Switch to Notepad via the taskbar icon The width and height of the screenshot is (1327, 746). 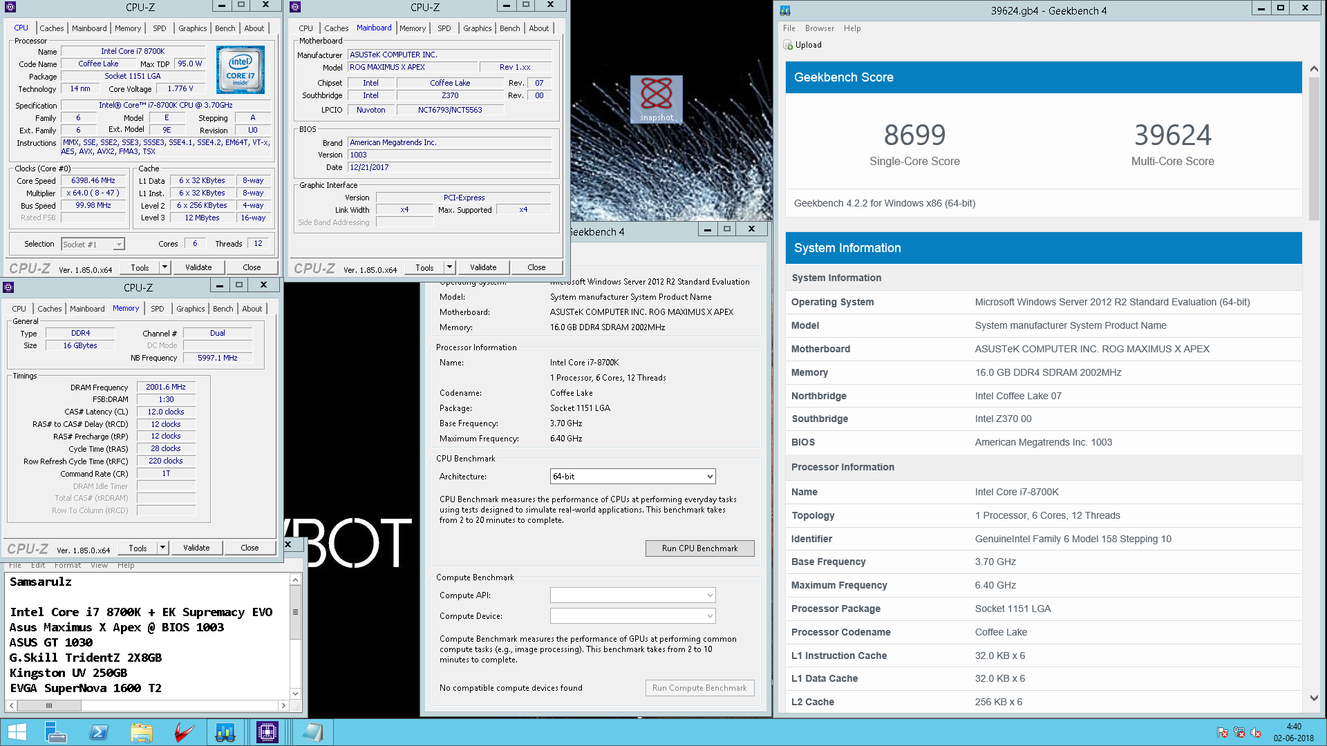(312, 732)
